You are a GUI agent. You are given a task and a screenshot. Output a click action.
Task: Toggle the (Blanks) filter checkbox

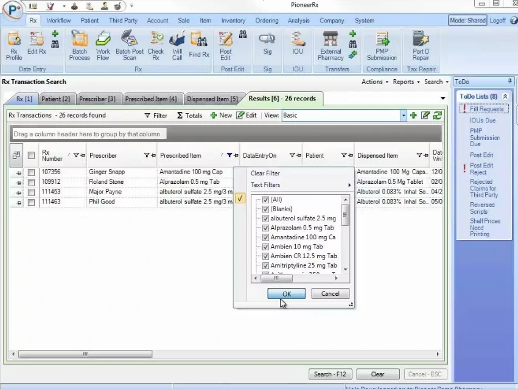click(x=265, y=209)
